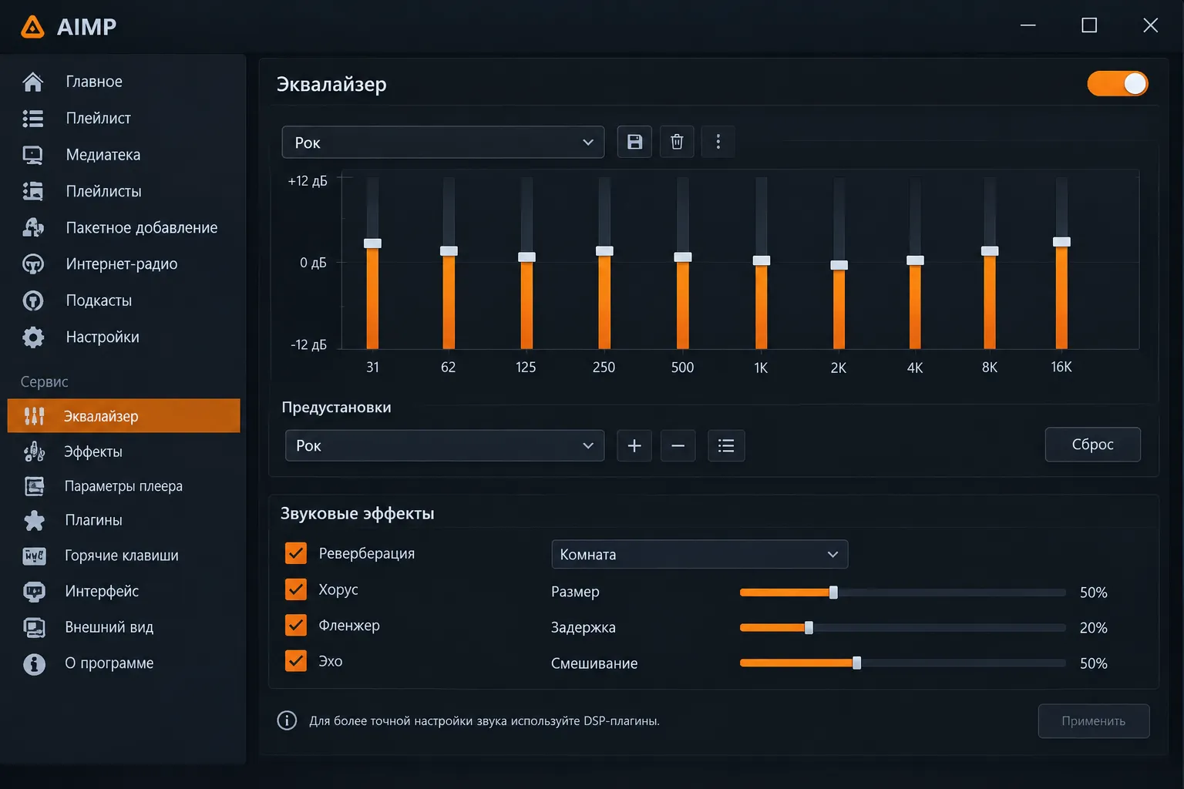Select Интерфейс in sidebar
The height and width of the screenshot is (789, 1184).
click(123, 591)
